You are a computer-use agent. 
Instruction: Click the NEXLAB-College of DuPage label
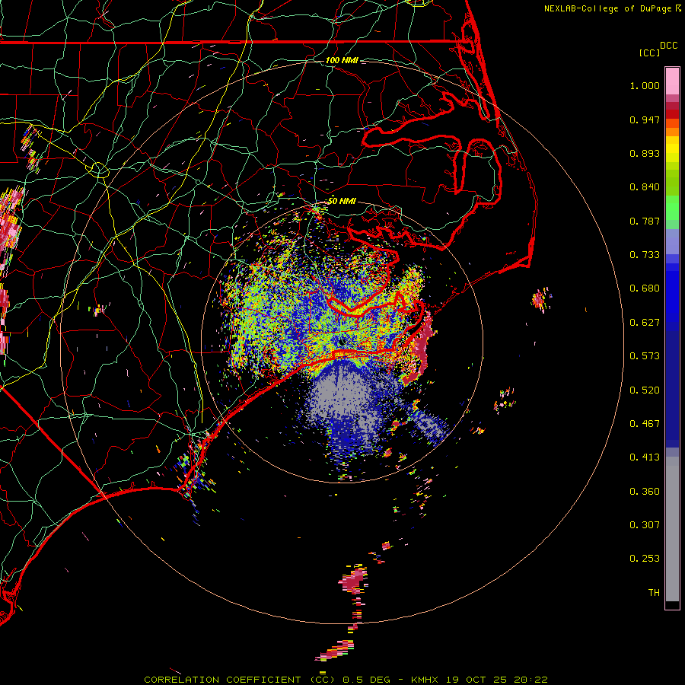[x=607, y=8]
